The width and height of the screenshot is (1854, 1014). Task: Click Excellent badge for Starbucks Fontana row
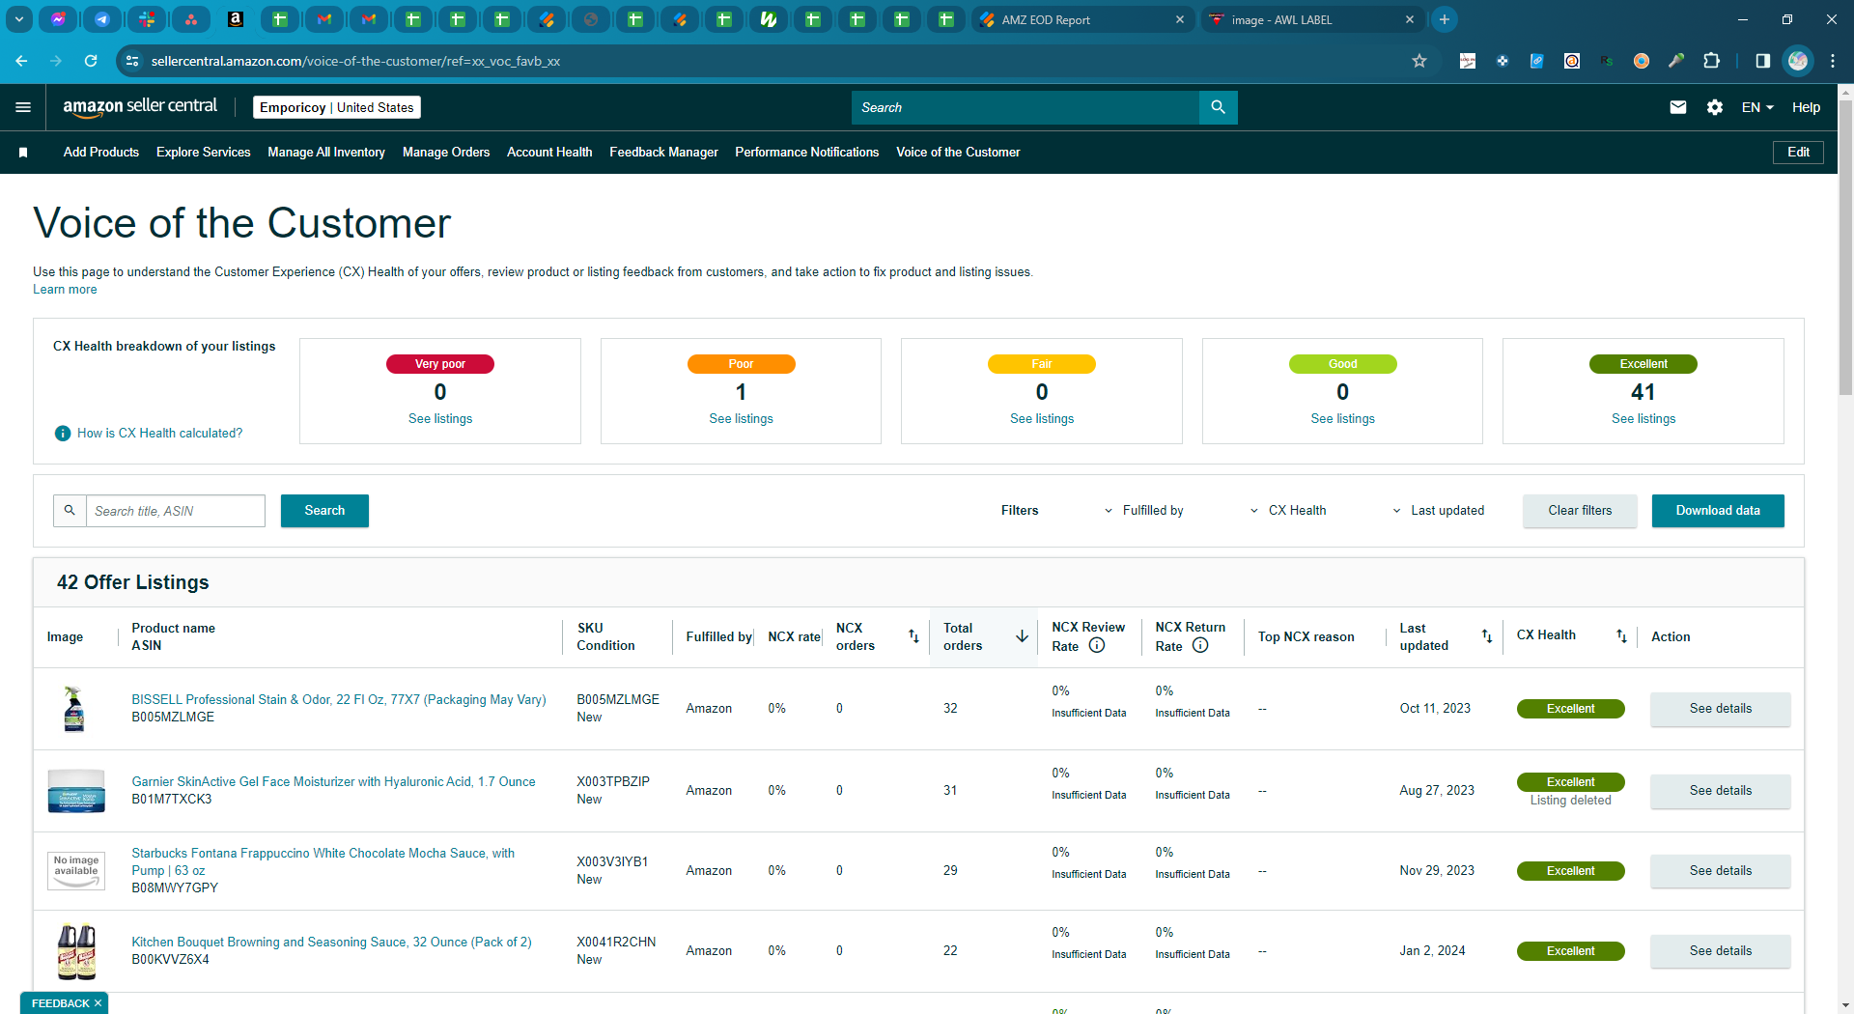click(x=1570, y=871)
